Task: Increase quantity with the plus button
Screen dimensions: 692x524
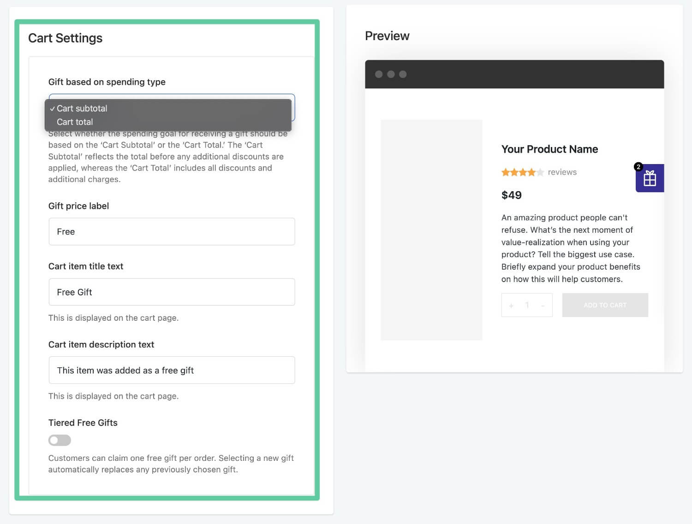Action: tap(511, 306)
